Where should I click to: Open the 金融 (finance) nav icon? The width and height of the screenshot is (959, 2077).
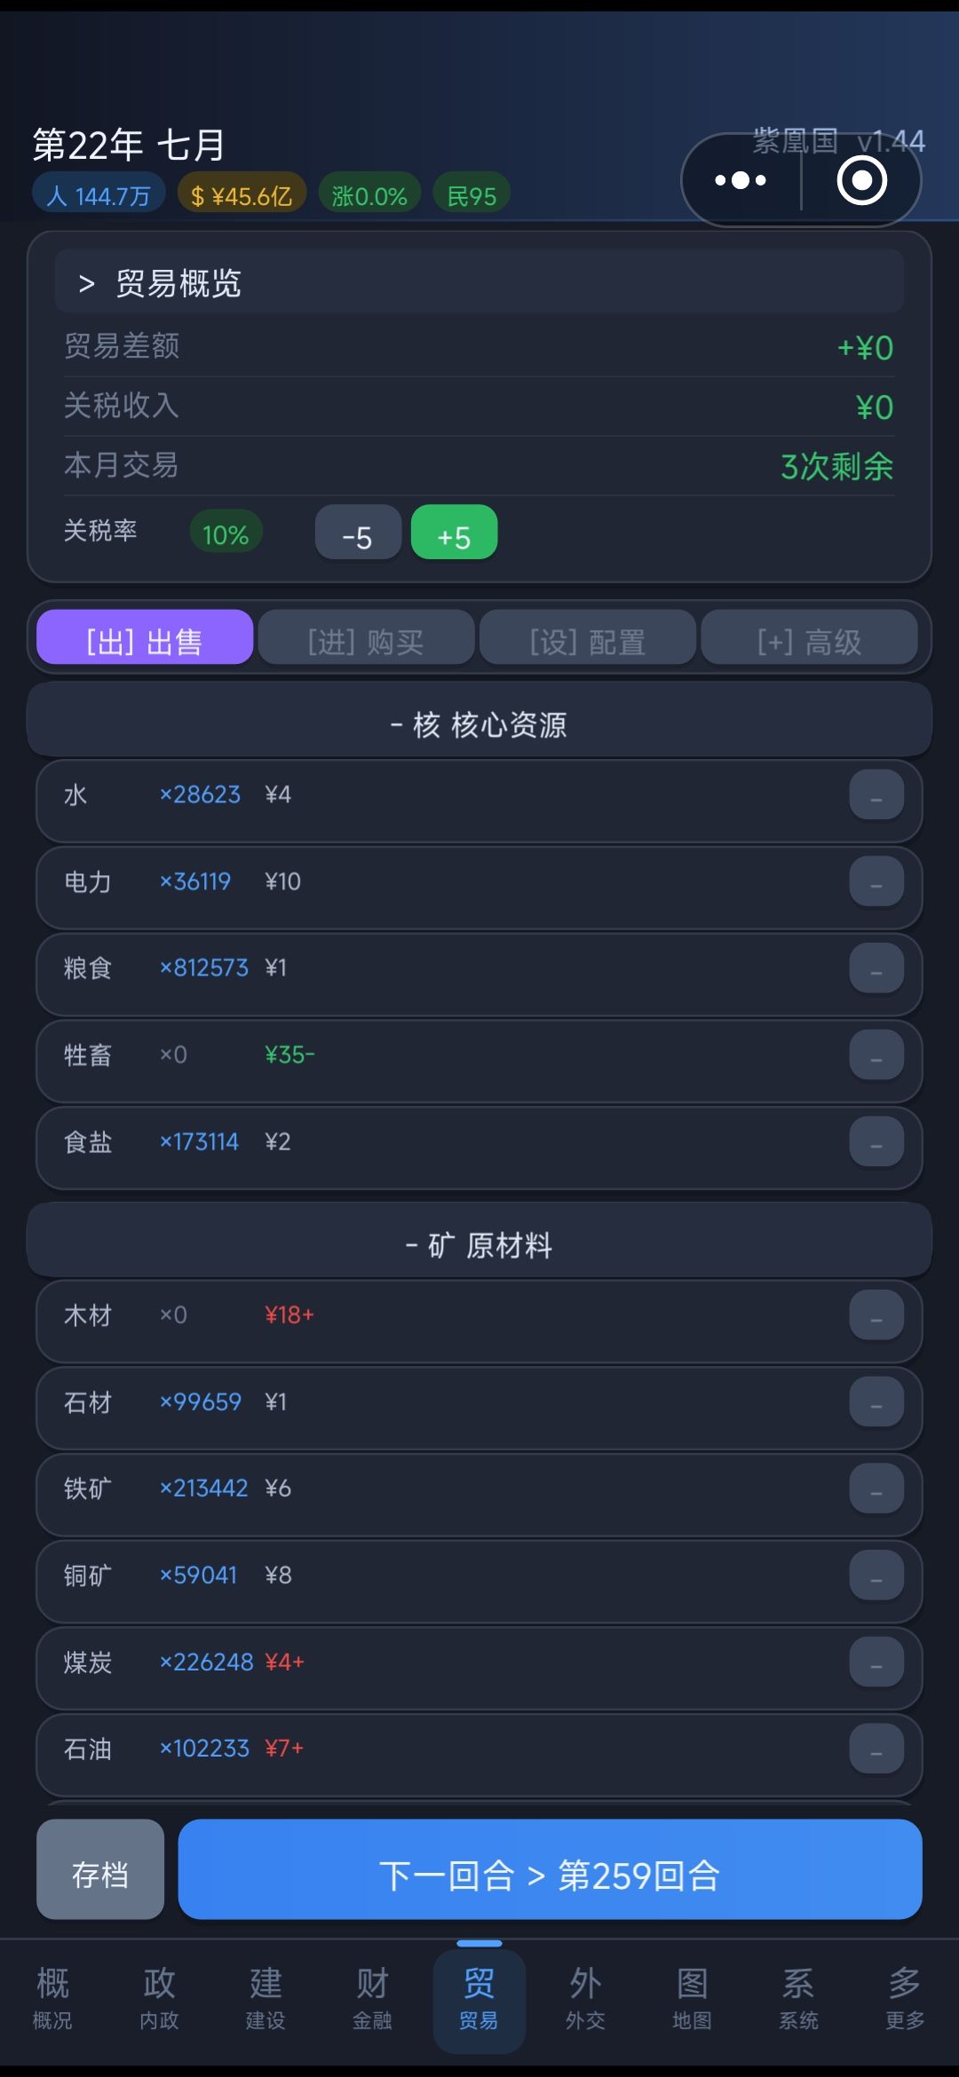372,1997
